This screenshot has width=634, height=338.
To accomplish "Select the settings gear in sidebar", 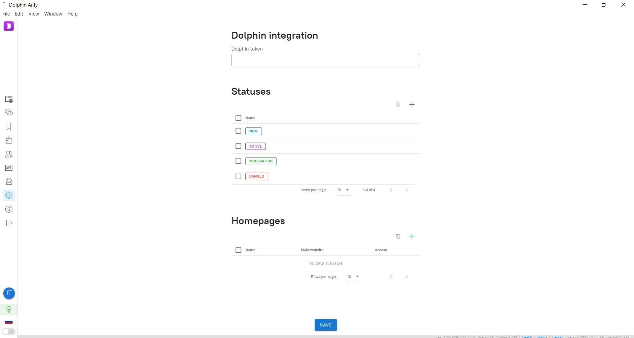I will pos(9,195).
